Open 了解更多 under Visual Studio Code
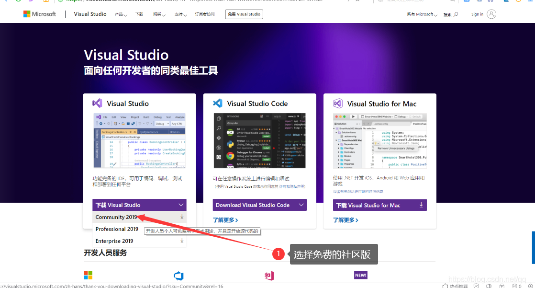This screenshot has width=535, height=288. [225, 220]
